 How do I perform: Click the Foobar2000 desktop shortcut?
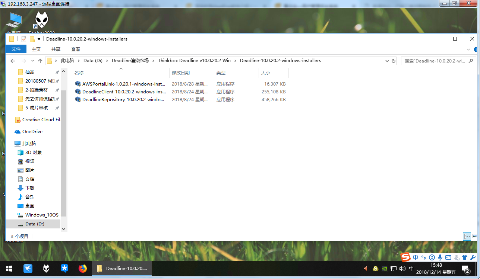[41, 20]
